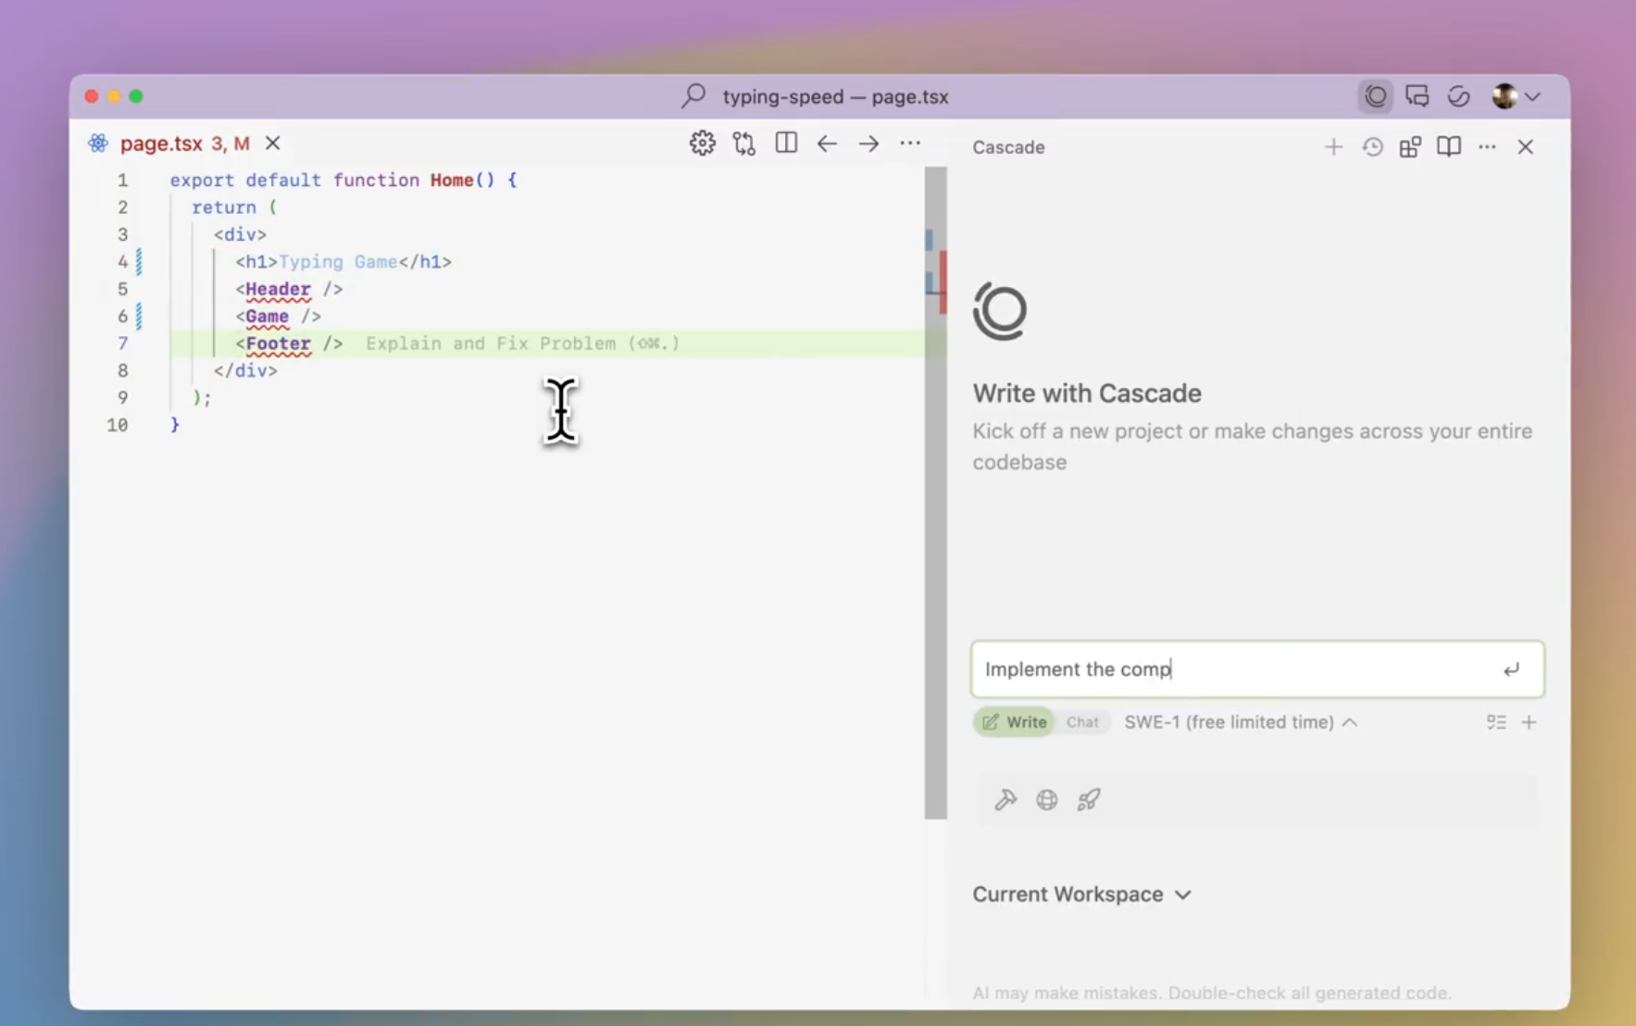Click the React file icon on tab
The width and height of the screenshot is (1636, 1026).
(x=98, y=144)
